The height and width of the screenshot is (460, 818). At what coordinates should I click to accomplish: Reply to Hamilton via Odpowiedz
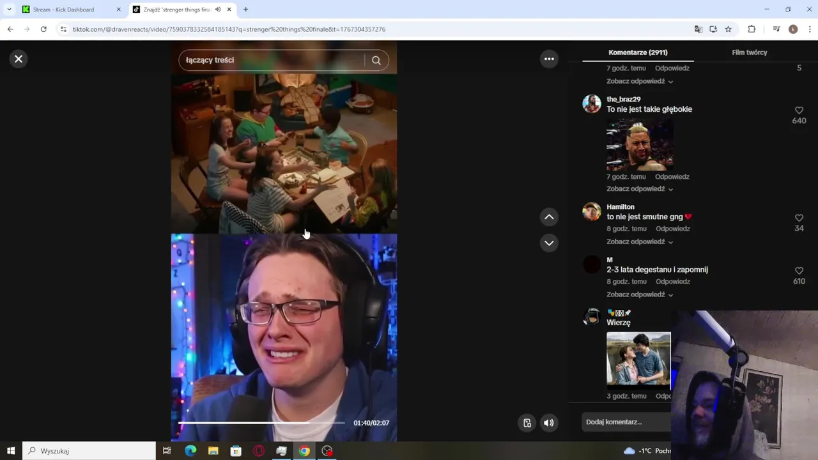(672, 229)
